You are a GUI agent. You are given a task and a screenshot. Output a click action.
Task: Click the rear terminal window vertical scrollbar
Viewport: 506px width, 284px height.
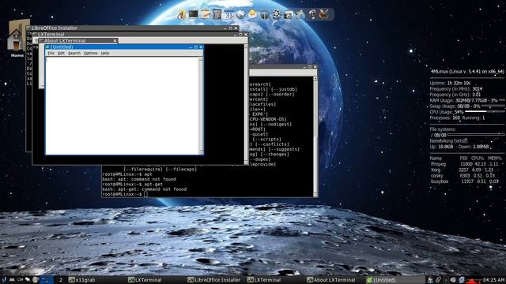click(x=315, y=136)
